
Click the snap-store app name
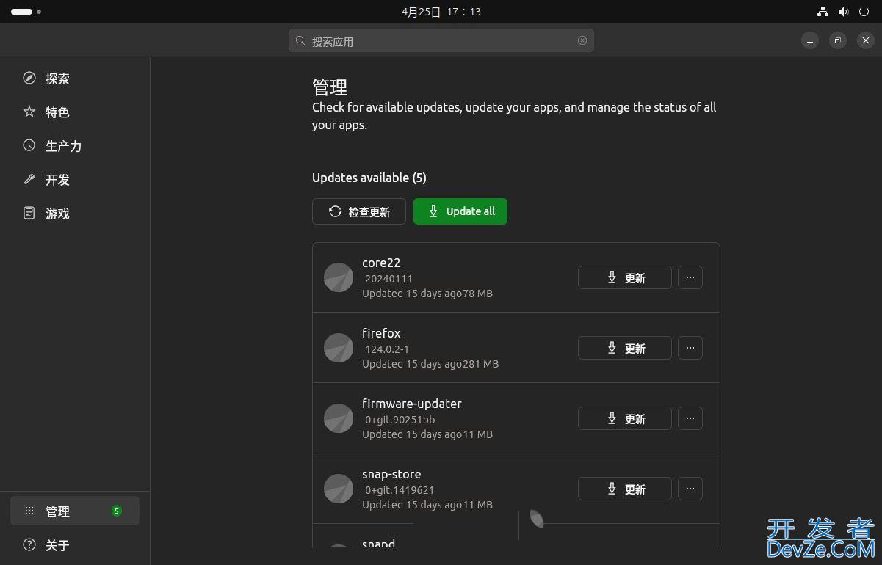(x=391, y=474)
